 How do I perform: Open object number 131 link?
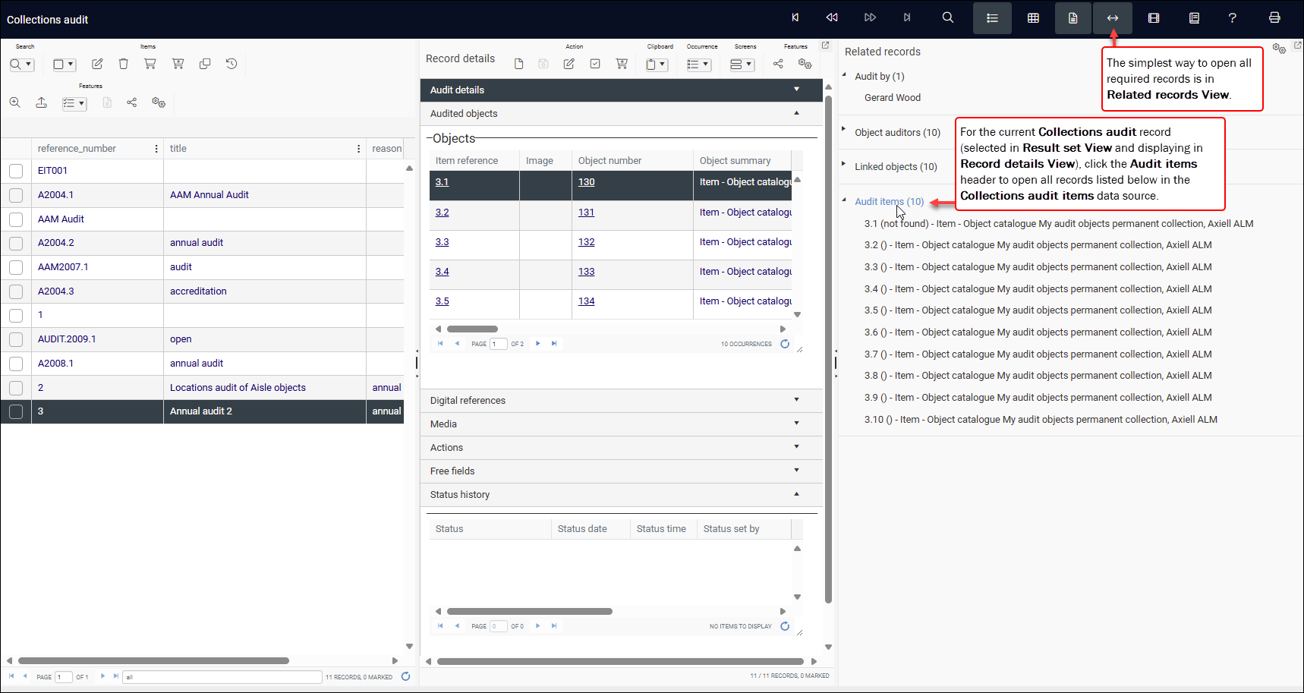point(586,213)
